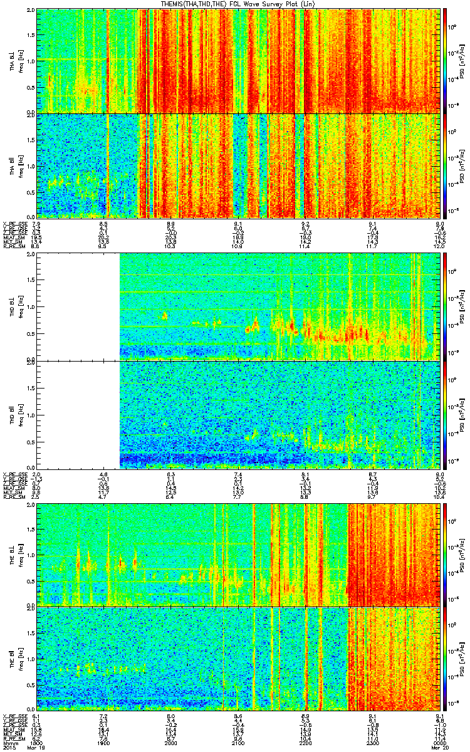
Task: Click the 2200 time tick label
Action: (x=305, y=743)
